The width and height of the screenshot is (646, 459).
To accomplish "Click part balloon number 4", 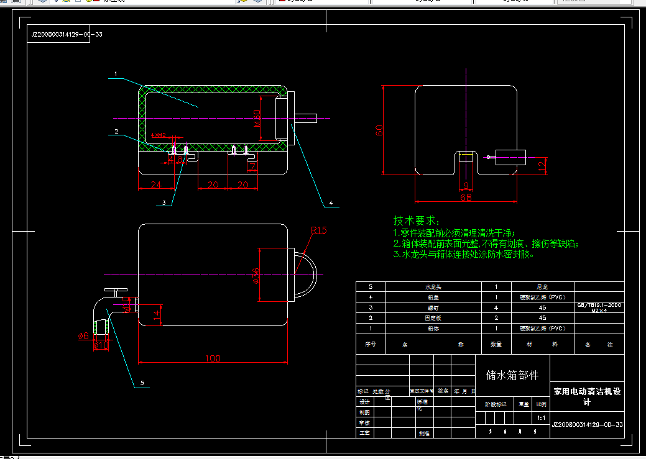I will (330, 203).
